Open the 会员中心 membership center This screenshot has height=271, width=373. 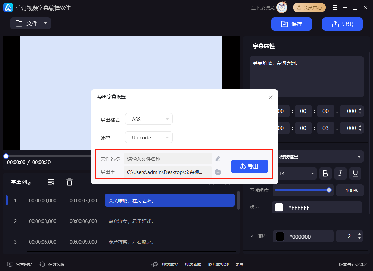click(309, 7)
